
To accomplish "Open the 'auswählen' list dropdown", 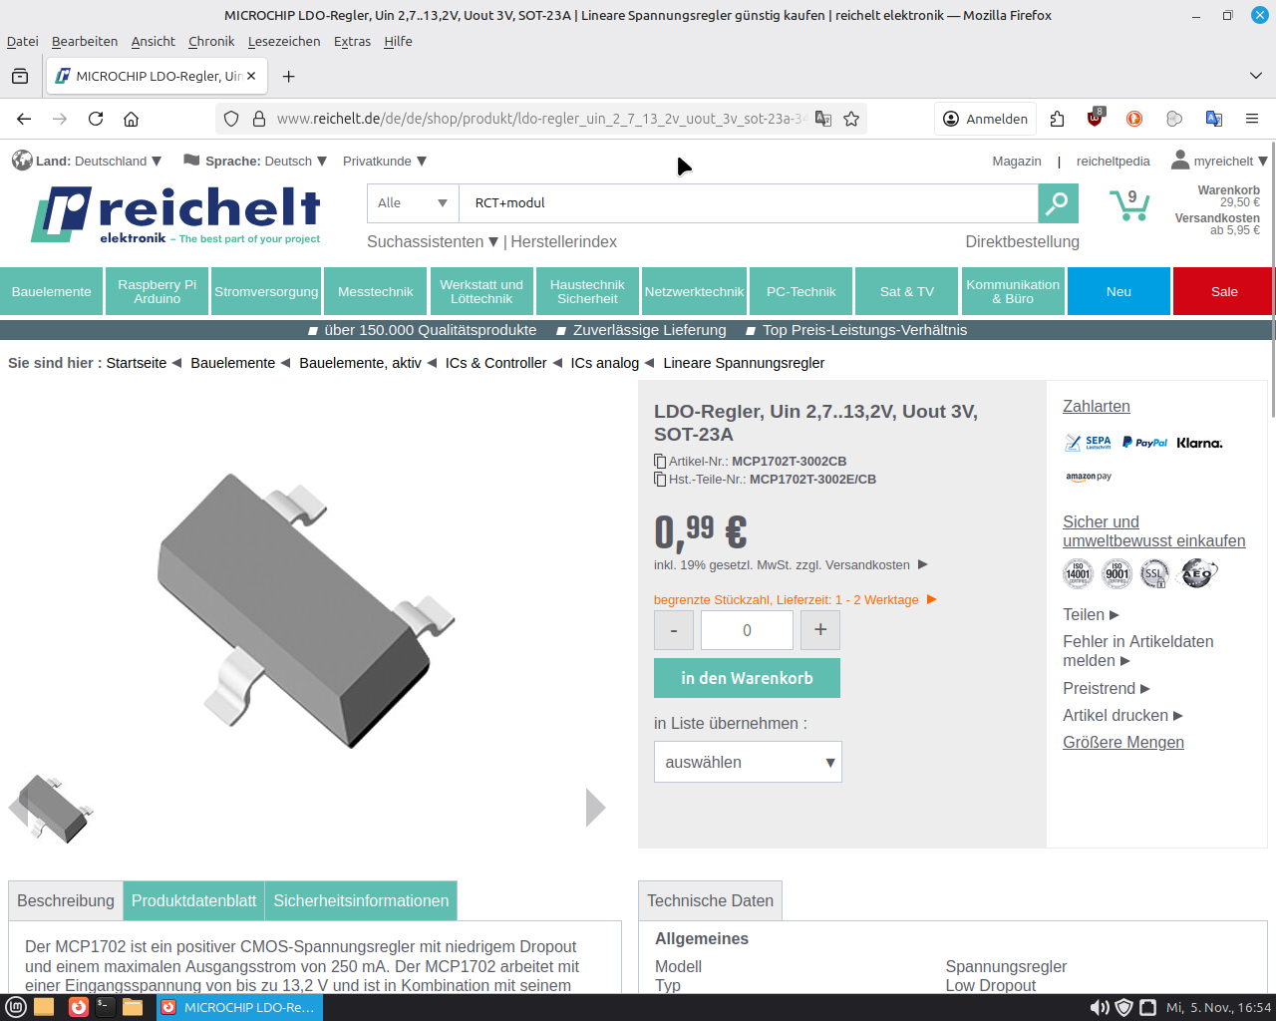I will tap(748, 762).
